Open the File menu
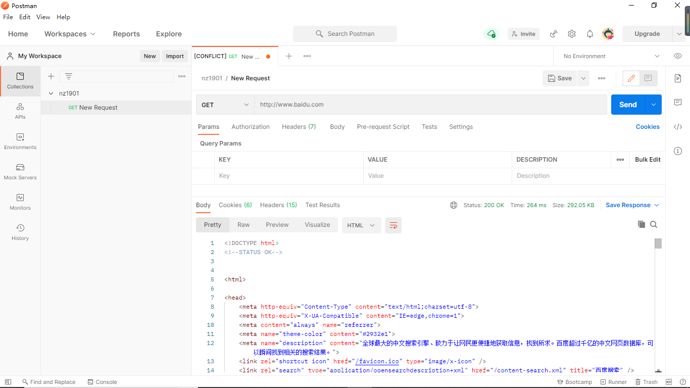This screenshot has height=388, width=690. point(8,17)
